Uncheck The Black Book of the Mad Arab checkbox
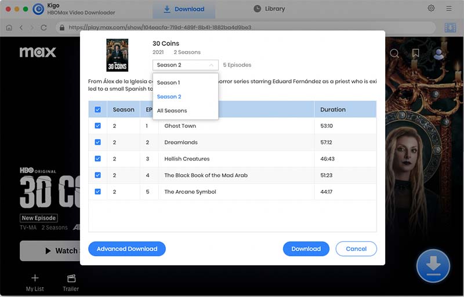Viewport: 464px width, 297px height. [x=97, y=175]
